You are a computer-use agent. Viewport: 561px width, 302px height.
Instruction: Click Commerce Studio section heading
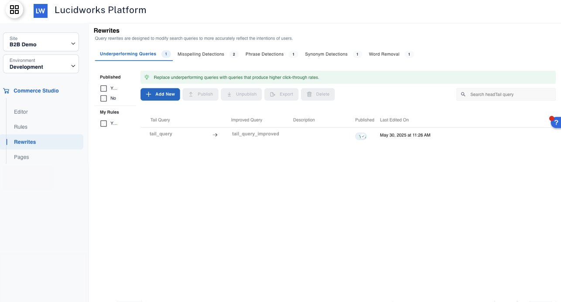coord(36,91)
